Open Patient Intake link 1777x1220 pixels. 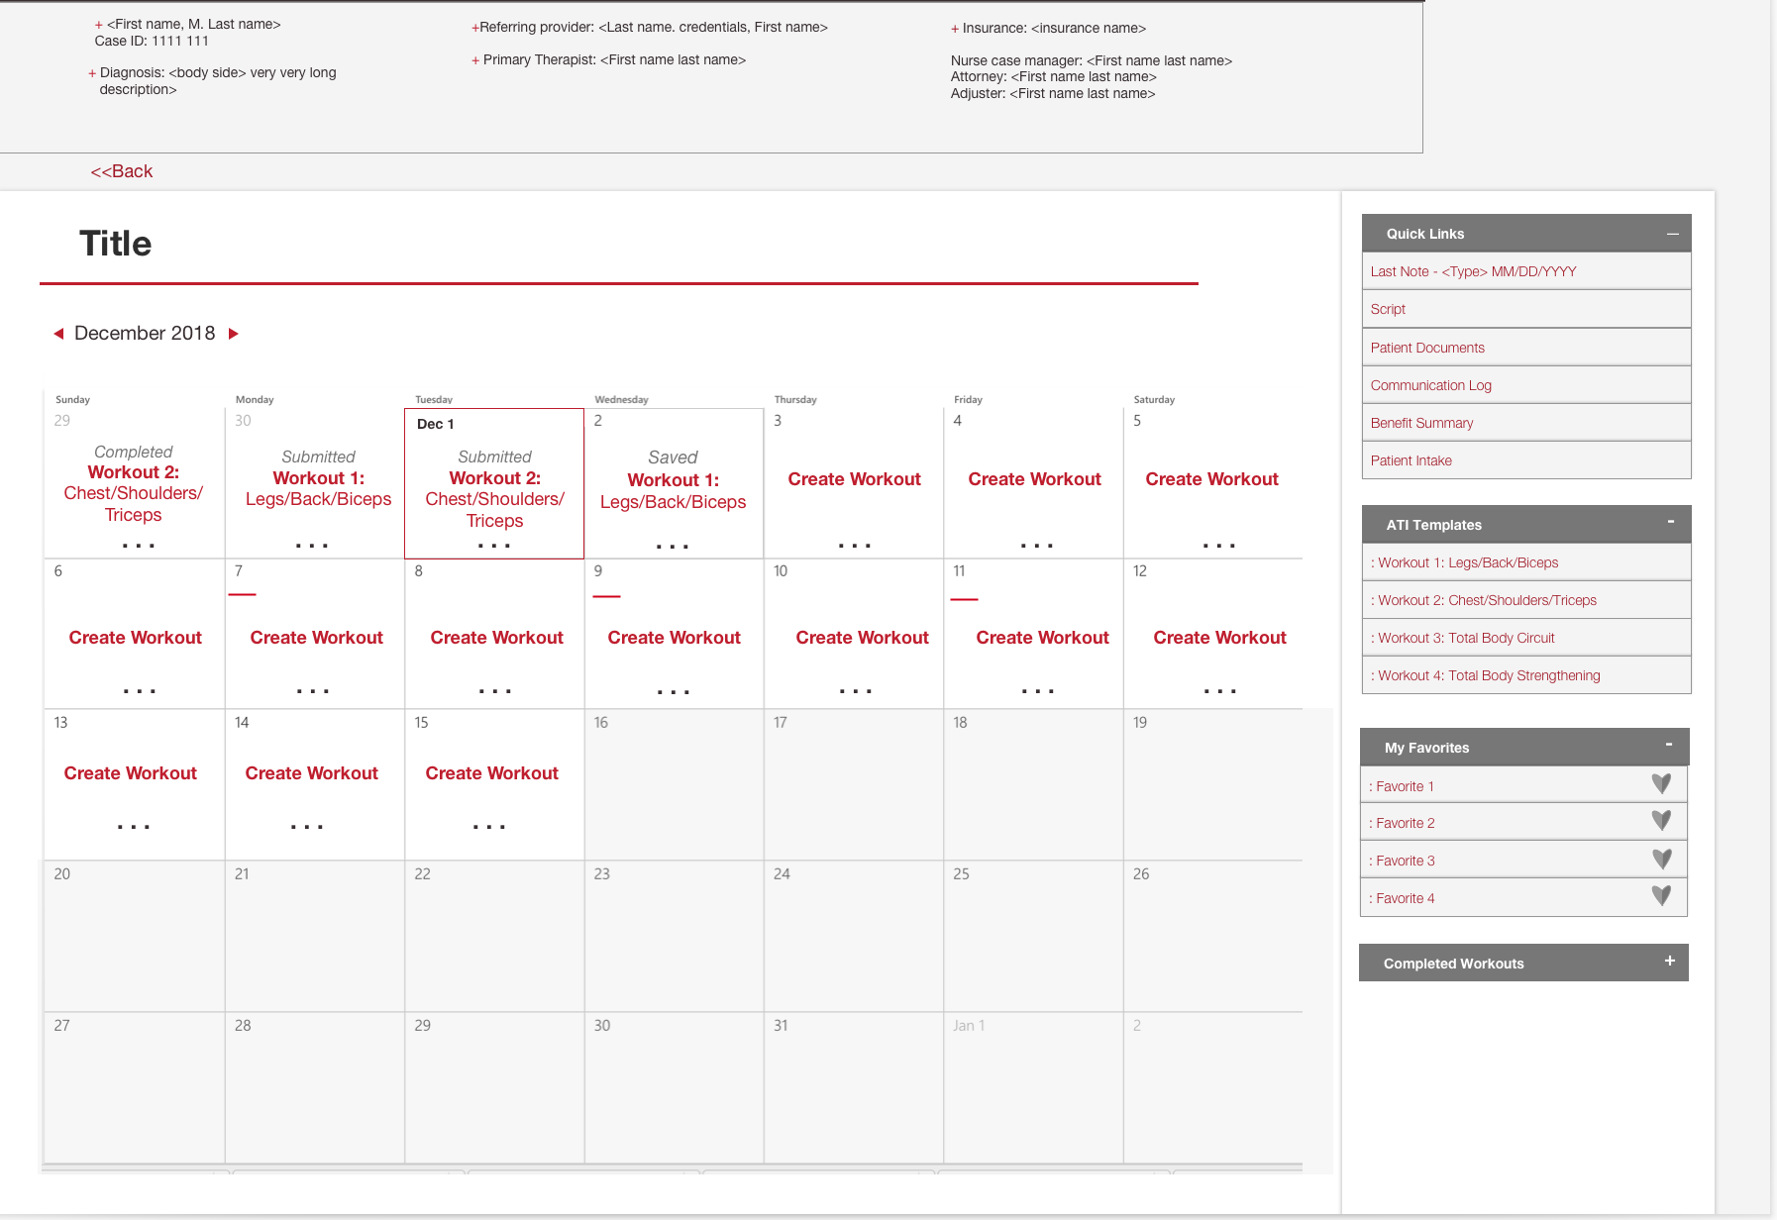click(x=1526, y=460)
